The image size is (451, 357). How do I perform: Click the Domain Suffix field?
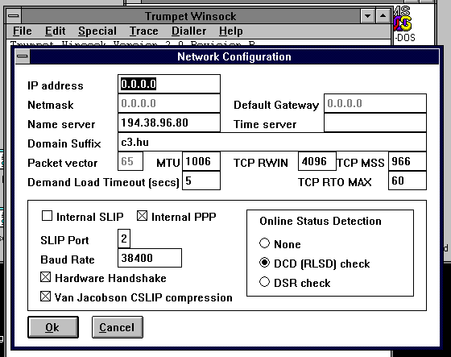272,142
